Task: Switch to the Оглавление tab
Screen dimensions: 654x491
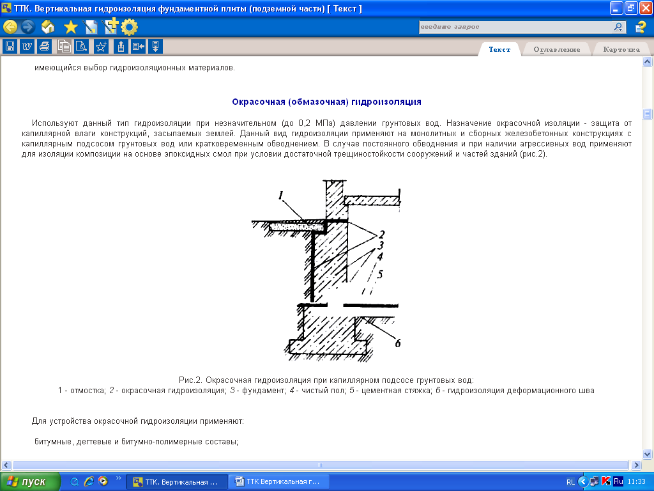Action: (556, 49)
